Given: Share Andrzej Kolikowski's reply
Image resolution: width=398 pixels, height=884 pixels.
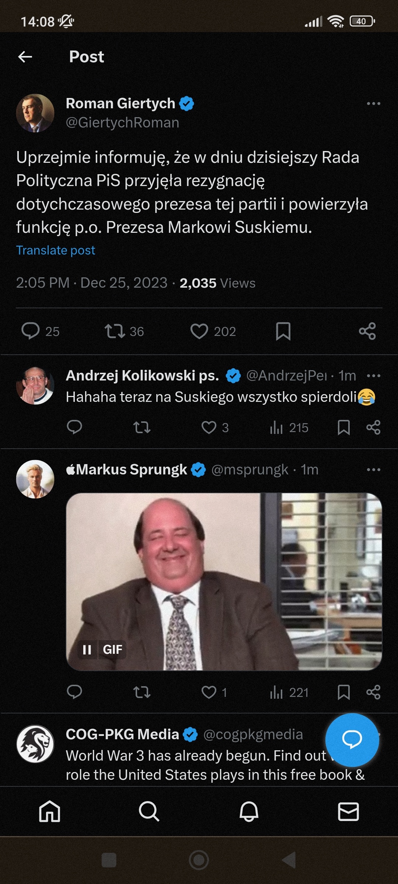Looking at the screenshot, I should point(373,427).
